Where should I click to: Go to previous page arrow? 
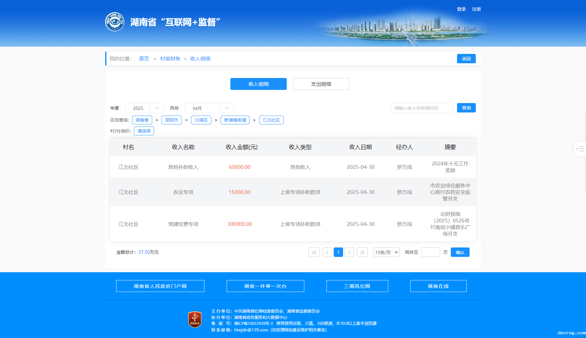[327, 252]
